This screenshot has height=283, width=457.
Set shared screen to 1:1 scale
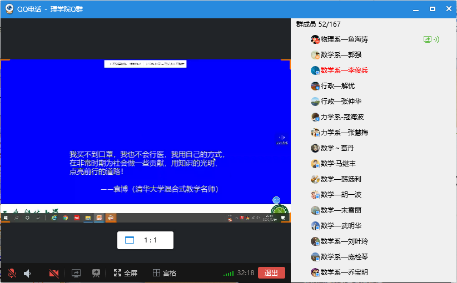click(145, 240)
